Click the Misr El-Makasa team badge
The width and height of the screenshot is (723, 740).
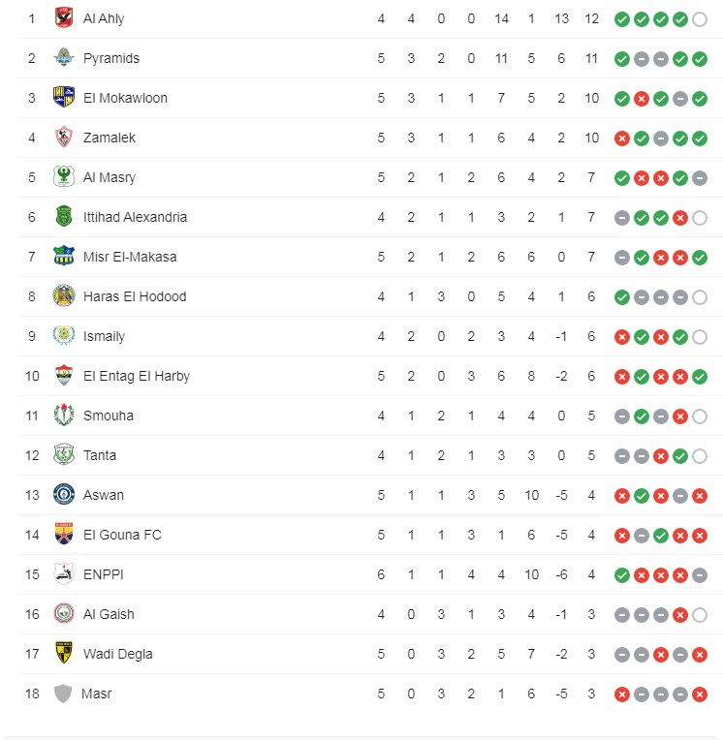point(64,257)
